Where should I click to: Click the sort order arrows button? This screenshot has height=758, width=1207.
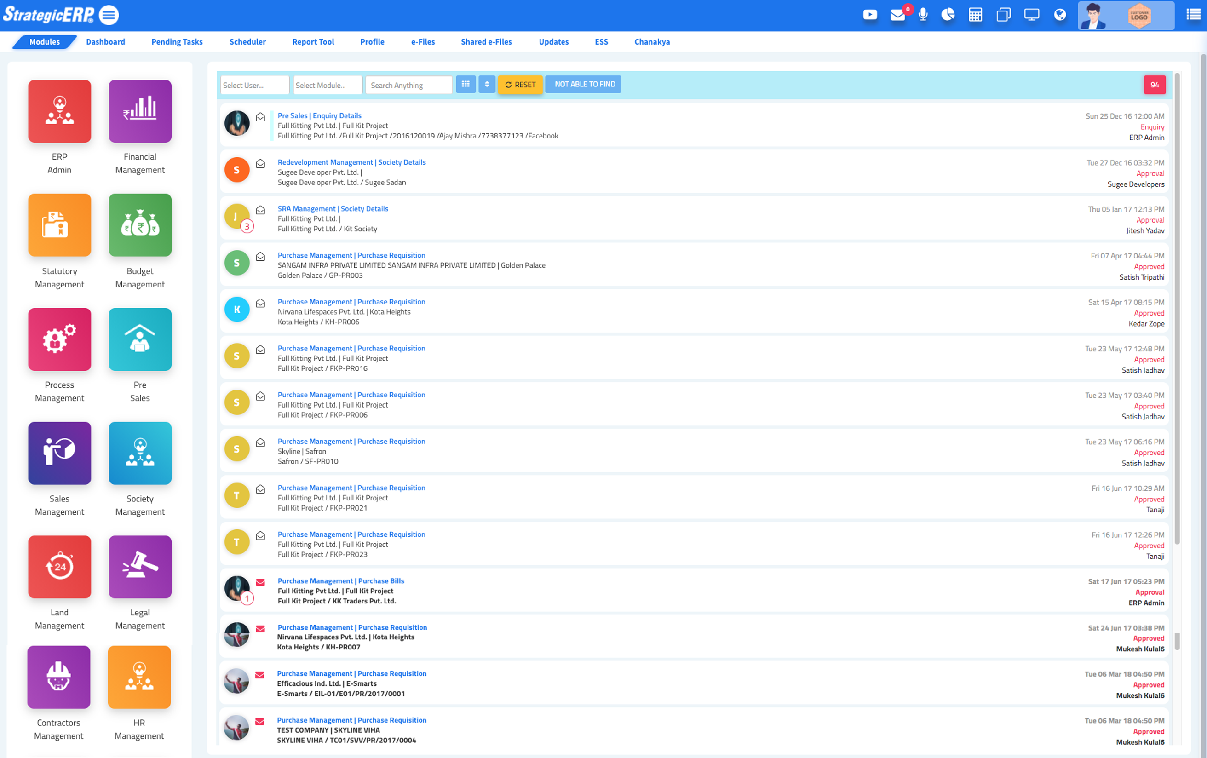coord(486,84)
